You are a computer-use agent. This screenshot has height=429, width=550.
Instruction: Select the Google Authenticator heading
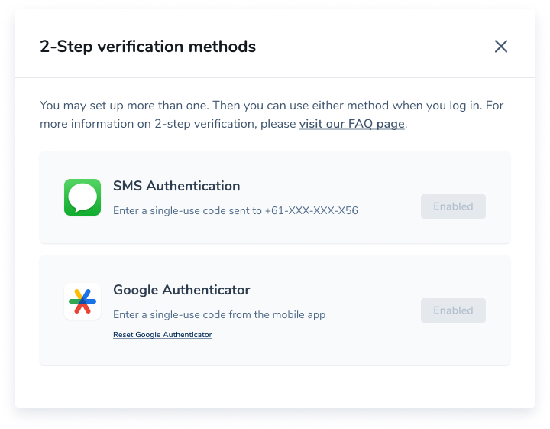(x=181, y=290)
